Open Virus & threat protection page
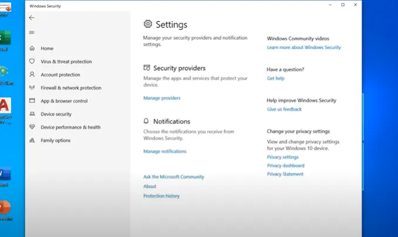Image resolution: width=398 pixels, height=237 pixels. (66, 61)
